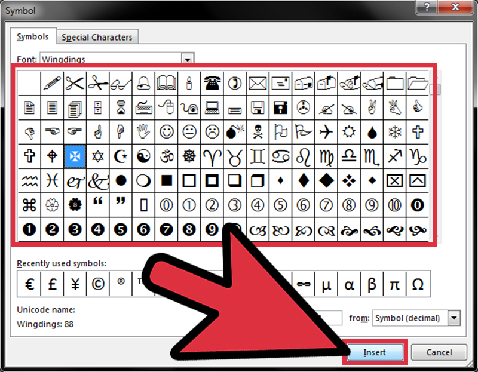
Task: Select the closed envelope symbol
Action: tap(258, 83)
